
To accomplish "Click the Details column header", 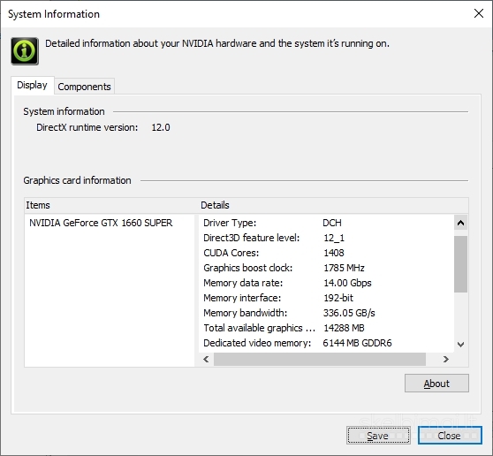I will [x=334, y=205].
